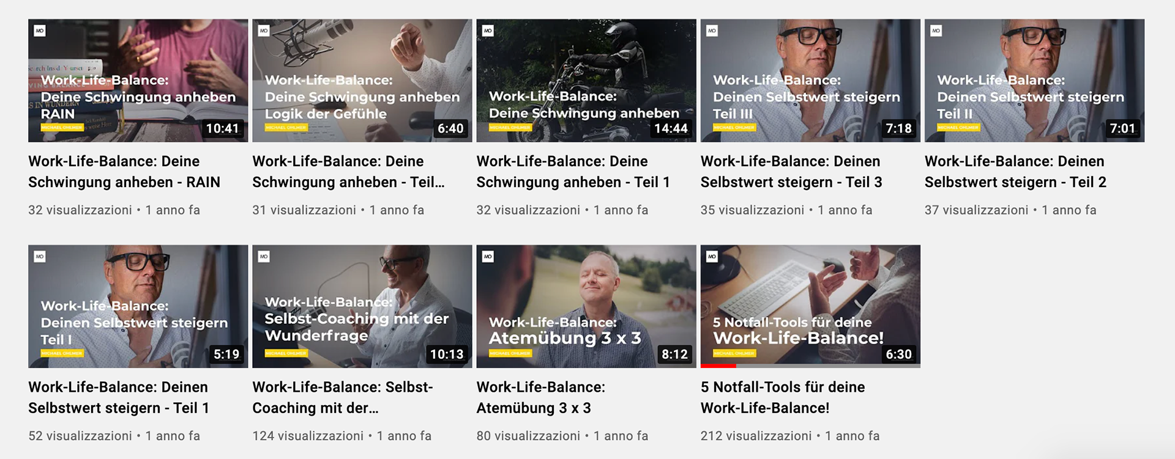Click the red watch-progress bar on Notfall-Tools
Screen dimensions: 1175x459
point(718,366)
